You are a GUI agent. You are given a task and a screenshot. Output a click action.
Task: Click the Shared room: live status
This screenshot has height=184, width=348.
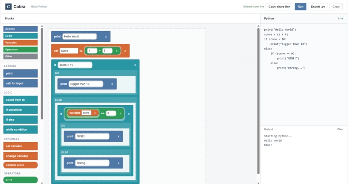(253, 6)
